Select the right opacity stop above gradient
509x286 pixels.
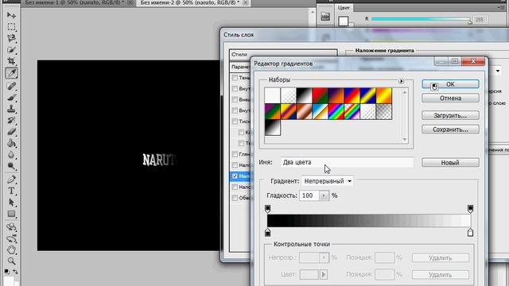(x=470, y=208)
